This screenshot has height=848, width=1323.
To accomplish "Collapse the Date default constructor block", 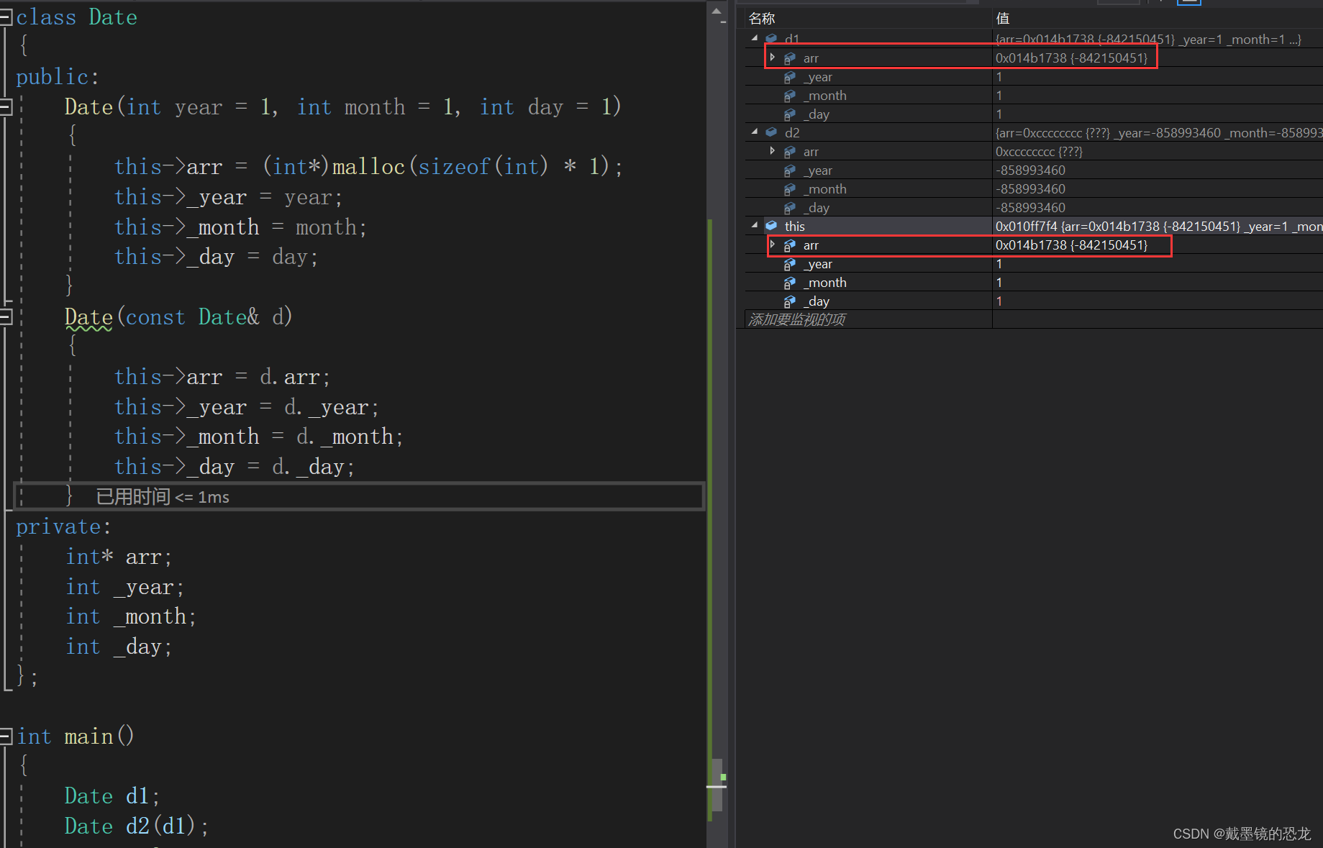I will pos(6,108).
